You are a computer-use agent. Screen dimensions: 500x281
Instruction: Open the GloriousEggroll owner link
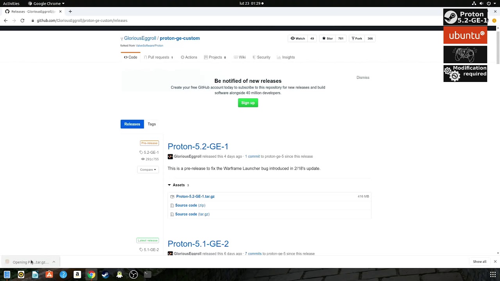pyautogui.click(x=140, y=38)
